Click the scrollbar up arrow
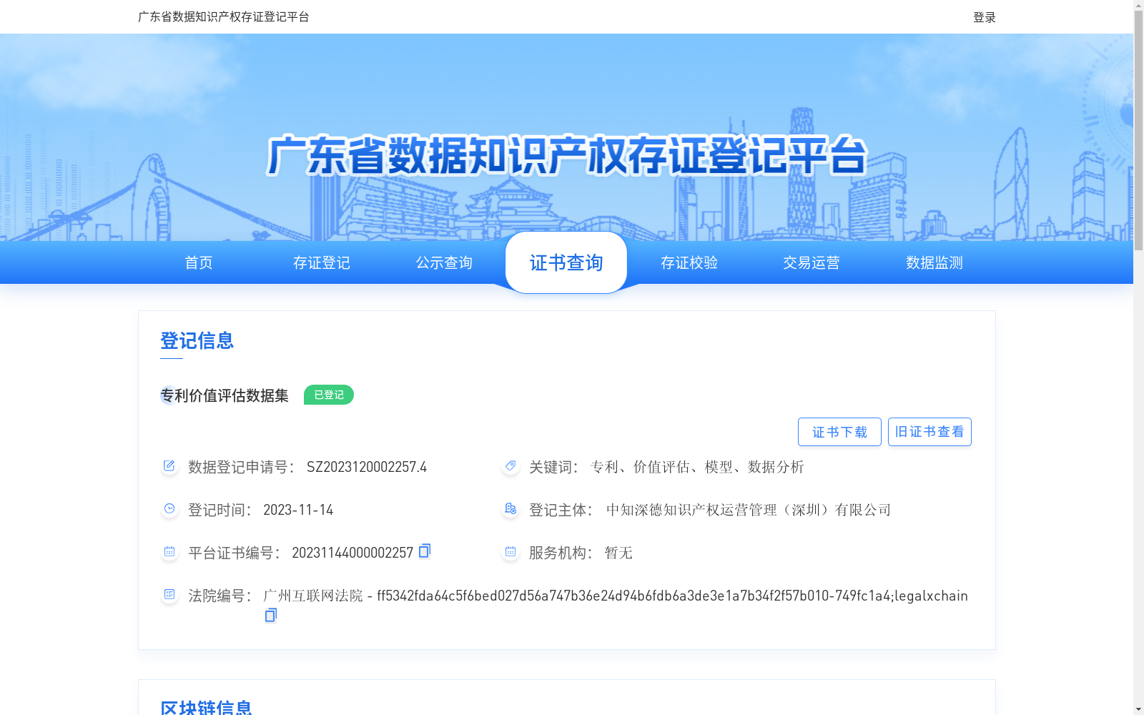This screenshot has height=715, width=1144. point(1138,4)
